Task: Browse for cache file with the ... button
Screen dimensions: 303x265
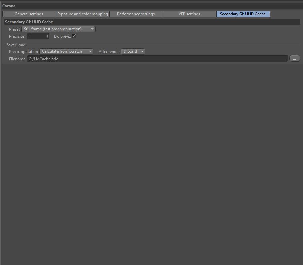Action: pos(295,59)
